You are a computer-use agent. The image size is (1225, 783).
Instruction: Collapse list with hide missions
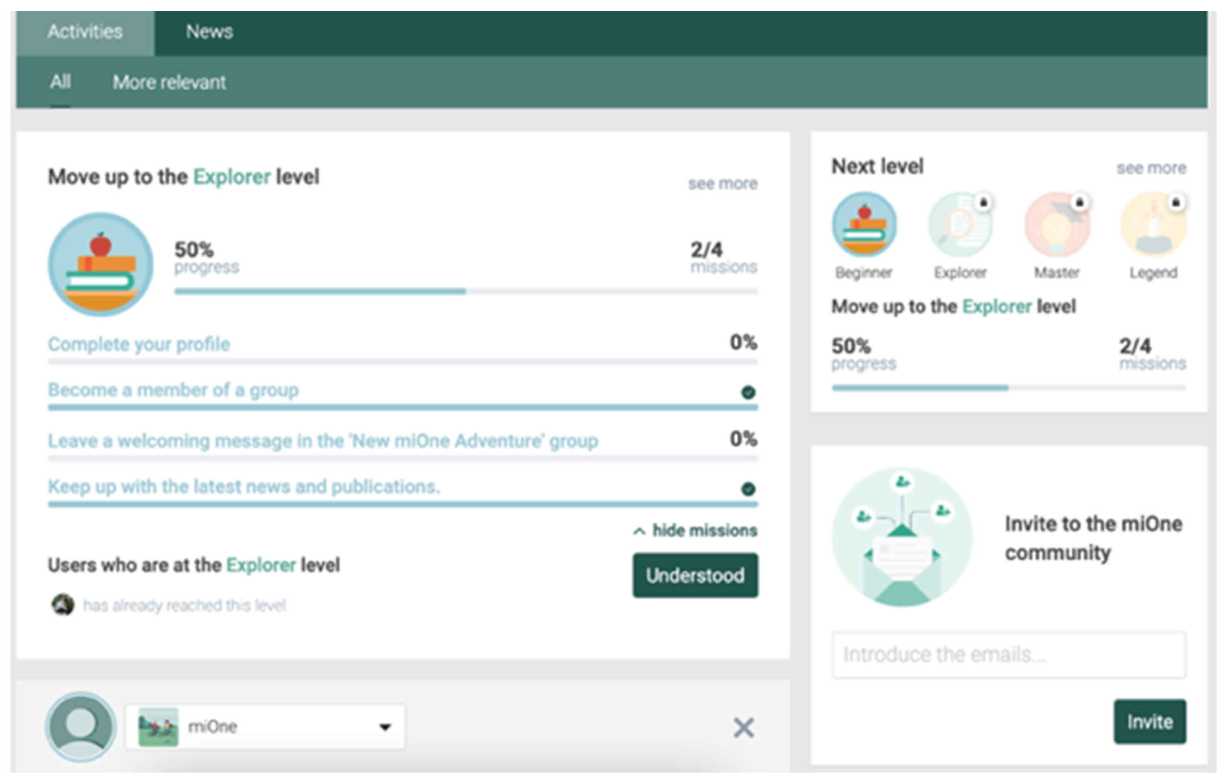click(696, 530)
